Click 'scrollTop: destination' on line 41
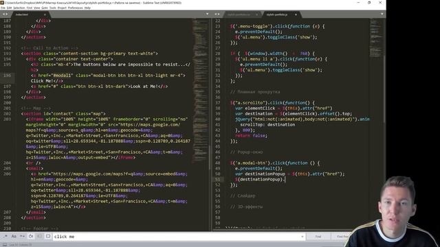440x247 pixels. 267,125
